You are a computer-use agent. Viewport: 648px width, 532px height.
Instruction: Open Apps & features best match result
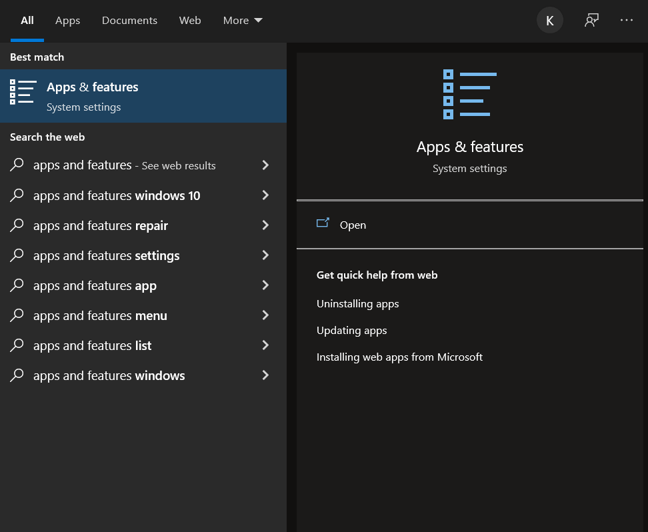point(143,96)
